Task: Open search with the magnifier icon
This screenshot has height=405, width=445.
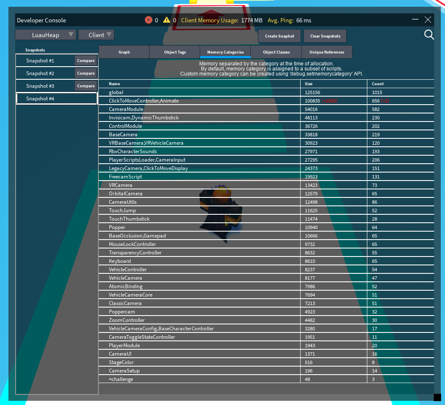Action: tap(429, 35)
